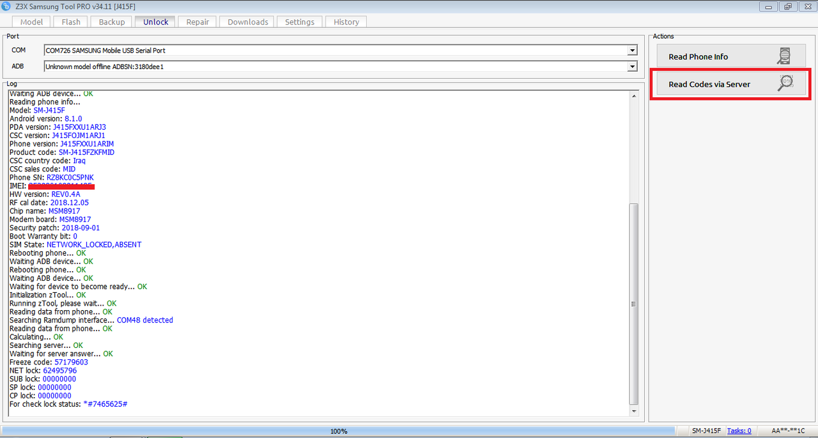Expand the ADB device dropdown arrow
The height and width of the screenshot is (438, 818).
click(x=632, y=66)
